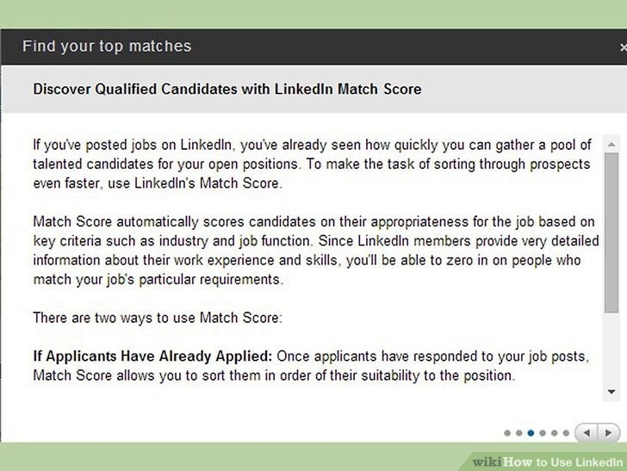The width and height of the screenshot is (627, 471).
Task: Click the active blue pagination dot
Action: 530,432
